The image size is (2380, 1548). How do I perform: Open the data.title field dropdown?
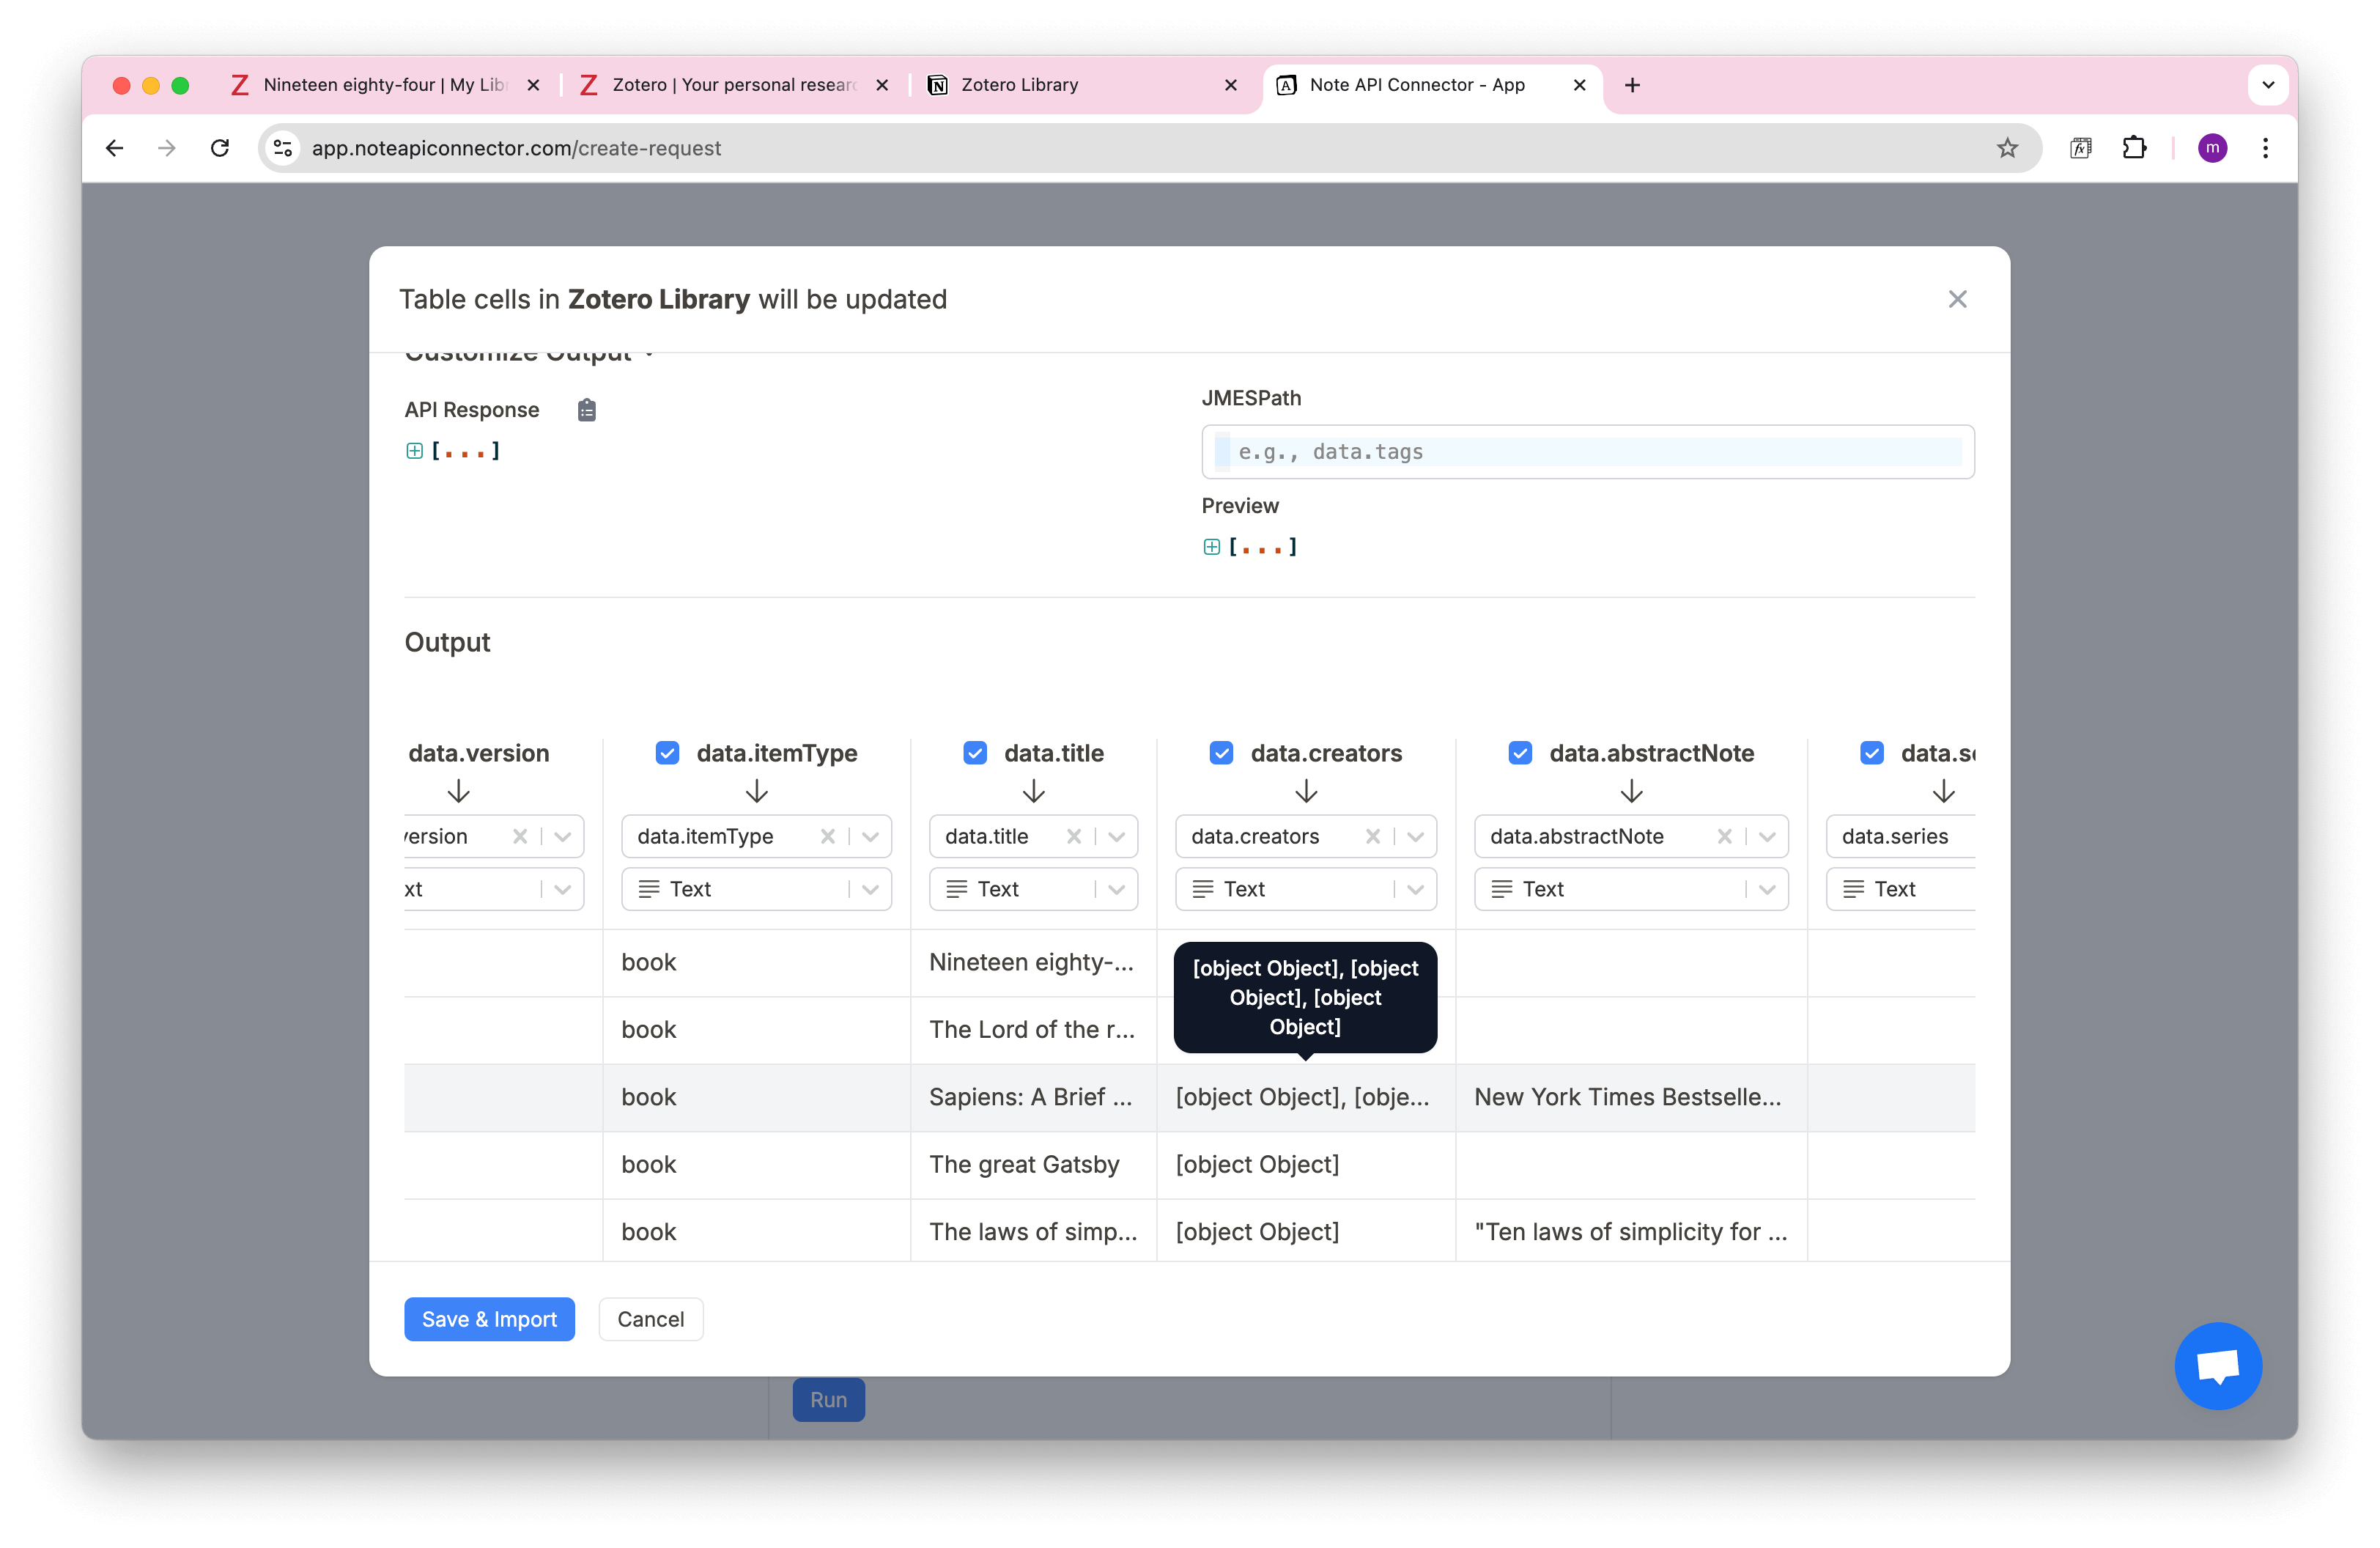click(x=1116, y=836)
